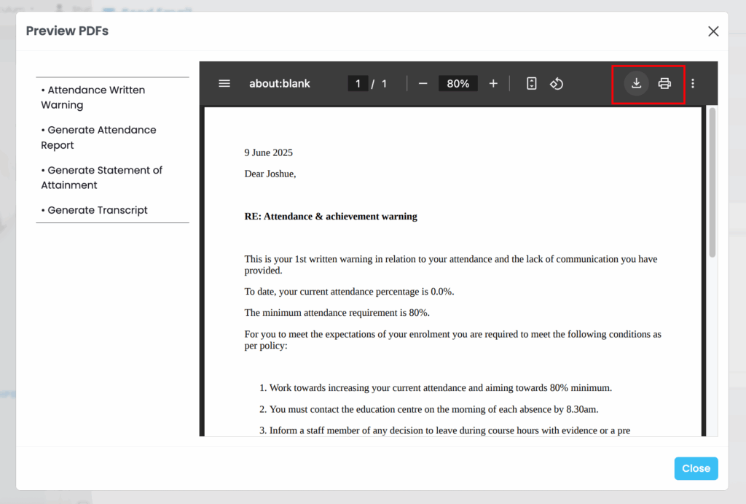Click the 80% zoom level field
The height and width of the screenshot is (504, 746).
pos(458,84)
